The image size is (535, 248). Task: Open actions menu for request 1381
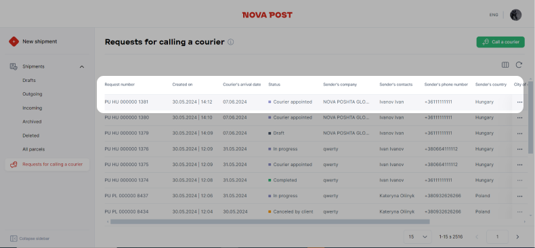pyautogui.click(x=519, y=102)
